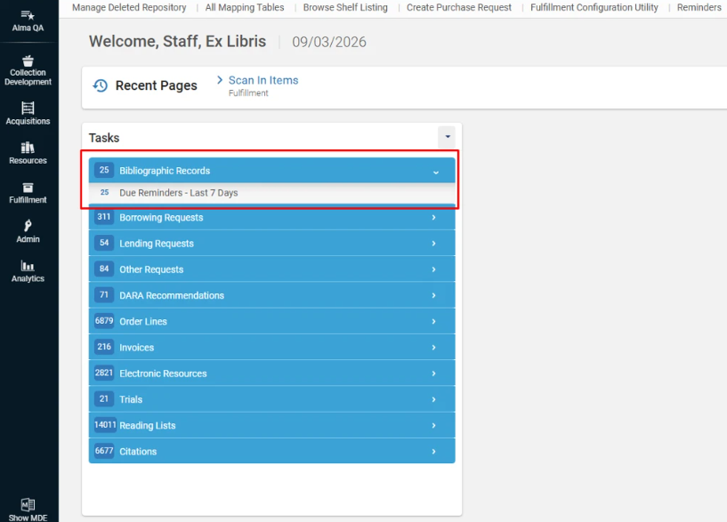This screenshot has width=727, height=522.
Task: Expand the Borrowing Requests task group
Action: [x=433, y=217]
